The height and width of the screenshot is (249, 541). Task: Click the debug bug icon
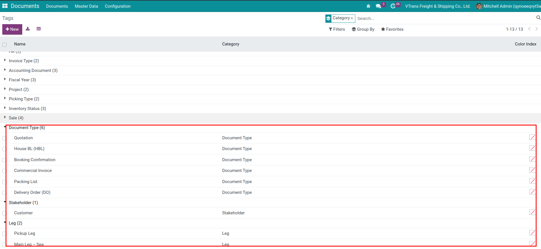pos(368,6)
